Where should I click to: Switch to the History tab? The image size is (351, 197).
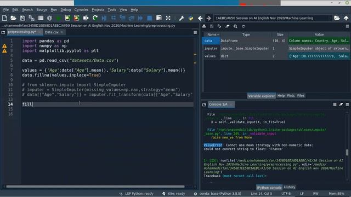290,187
